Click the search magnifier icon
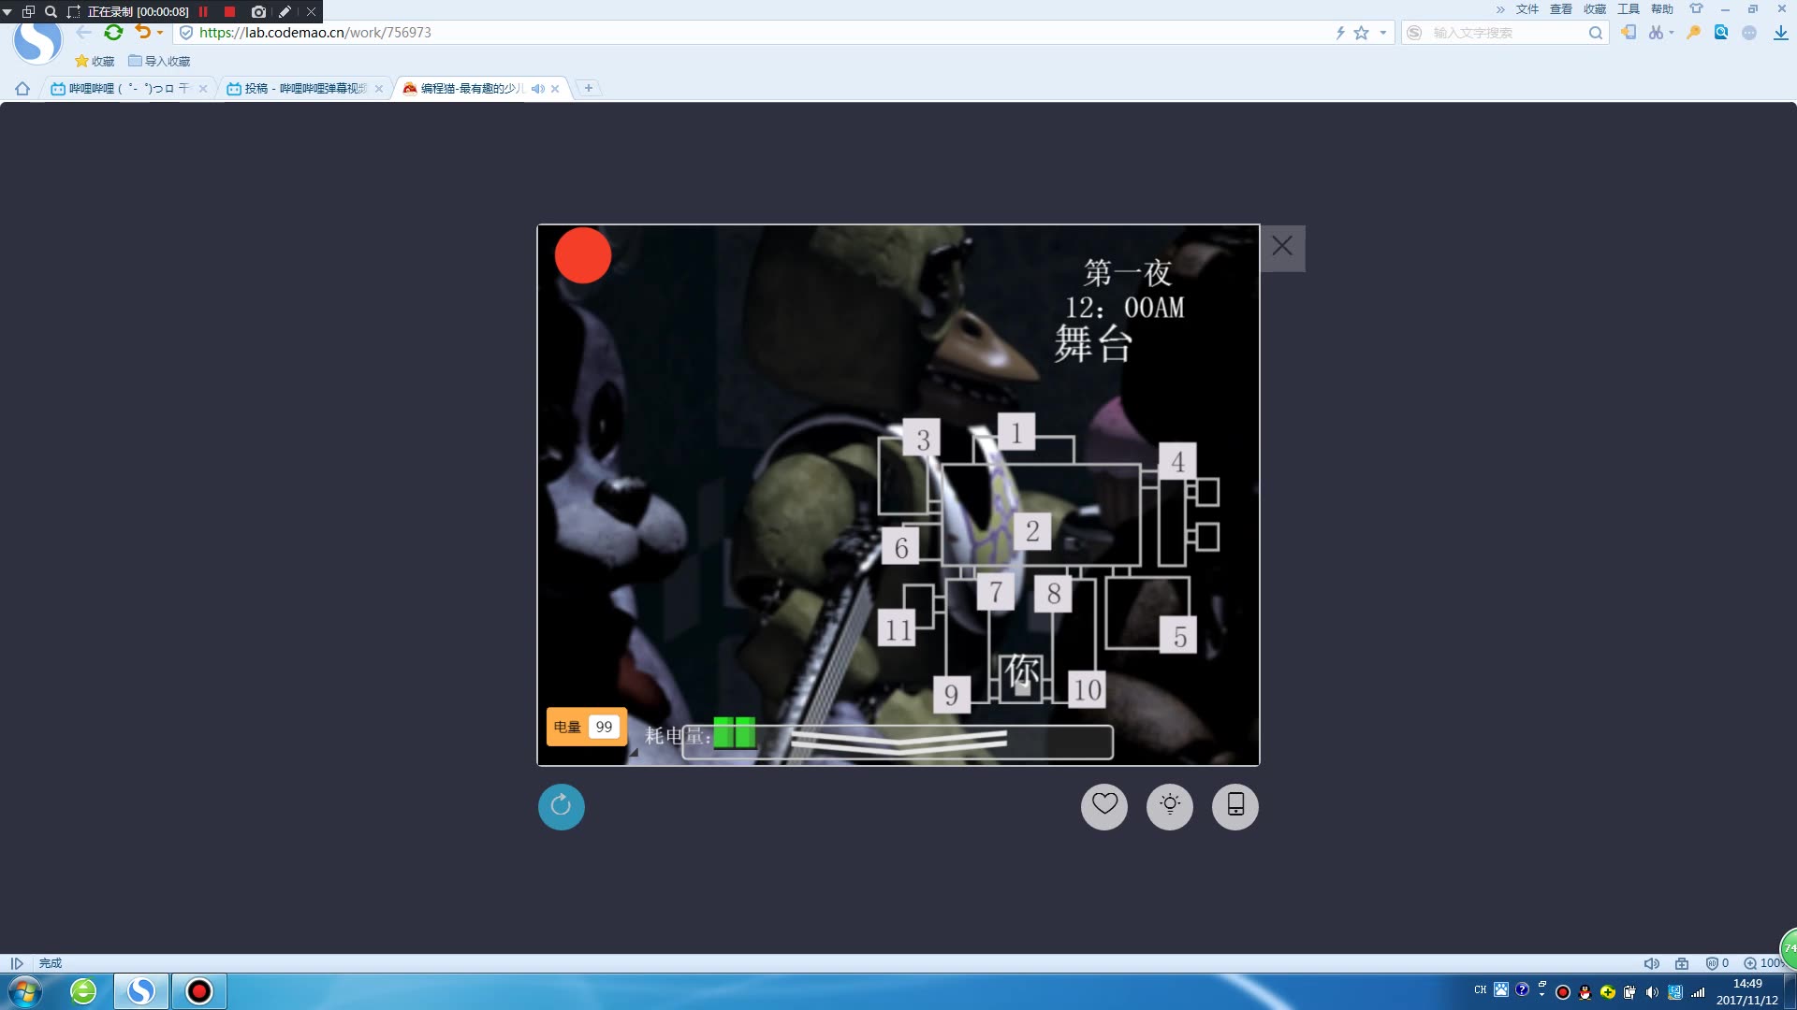The image size is (1797, 1010). (x=1596, y=33)
